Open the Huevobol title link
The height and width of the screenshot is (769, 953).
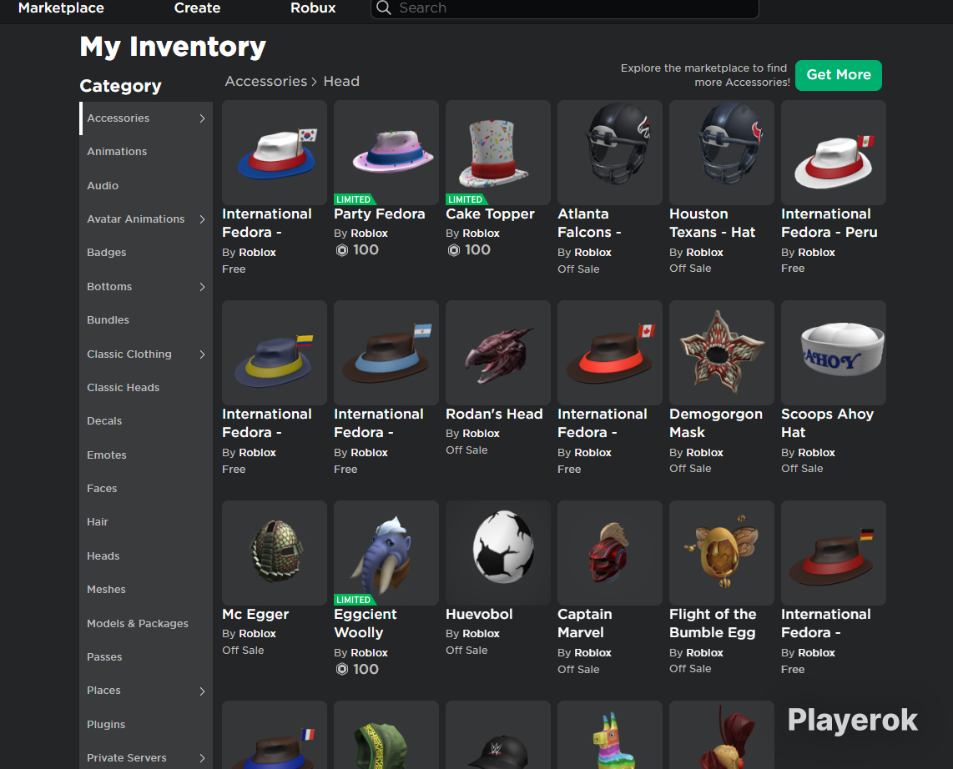(x=479, y=614)
